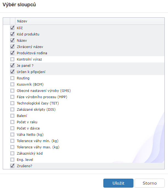Screen dimensions: 168x189
Task: Enable Technologické časy (TET) column
Action: pos(12,103)
